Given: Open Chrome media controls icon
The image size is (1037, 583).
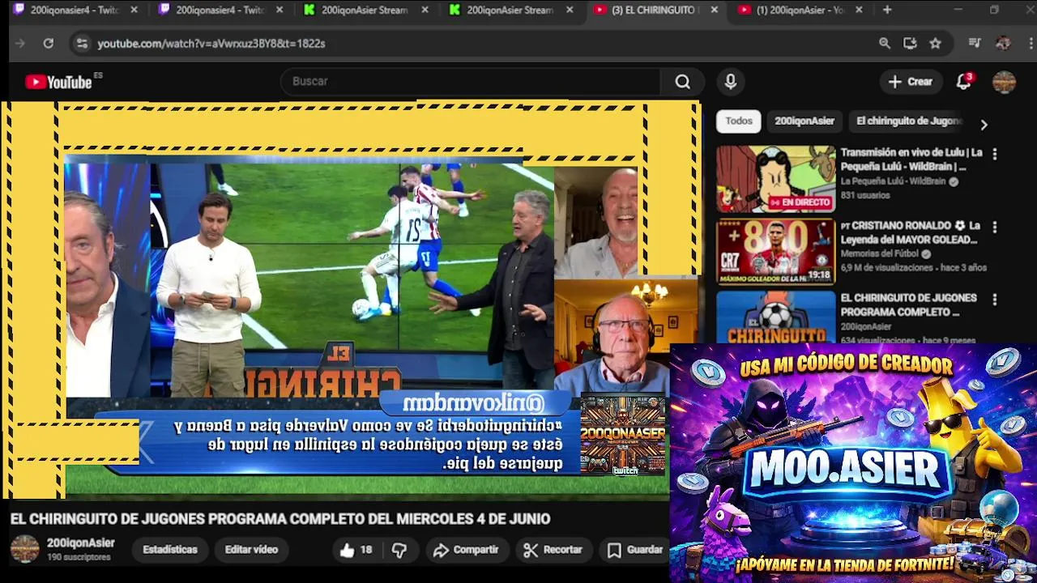Looking at the screenshot, I should 975,44.
